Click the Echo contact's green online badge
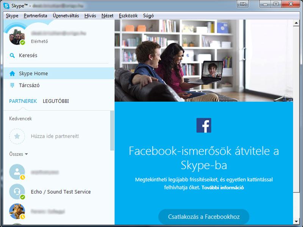This screenshot has height=227, width=303. coord(23,197)
